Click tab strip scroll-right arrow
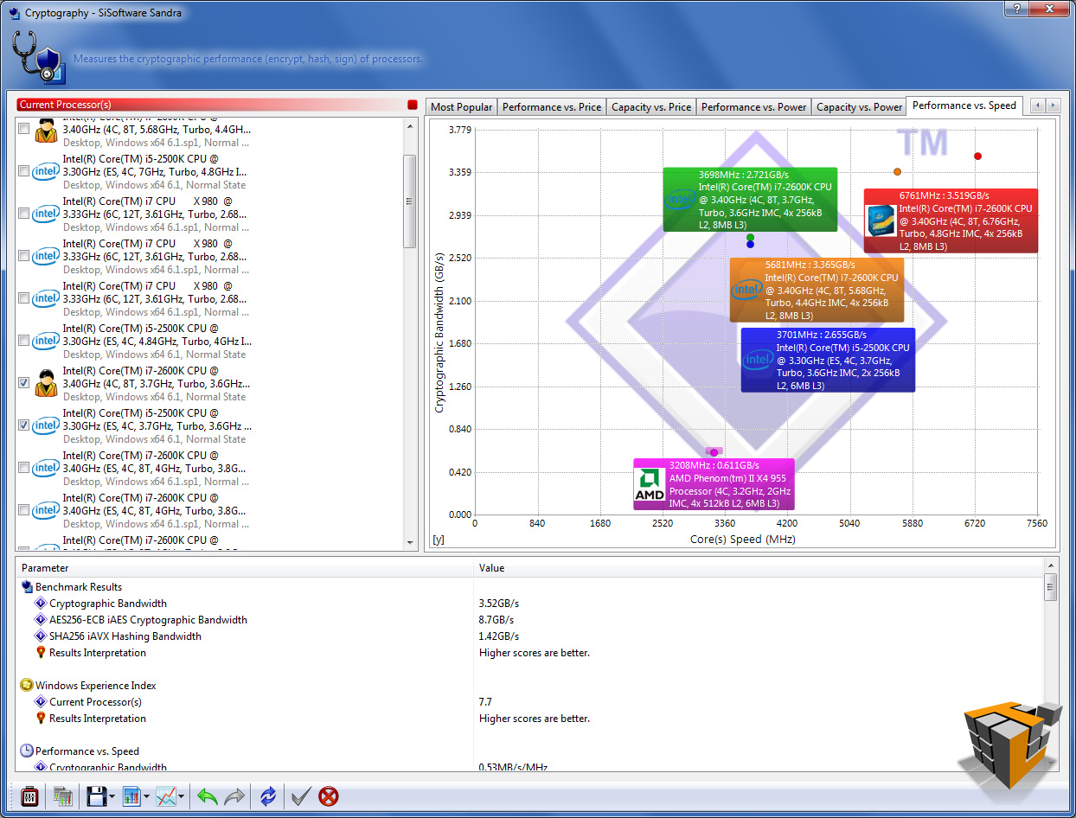1076x818 pixels. pos(1053,105)
